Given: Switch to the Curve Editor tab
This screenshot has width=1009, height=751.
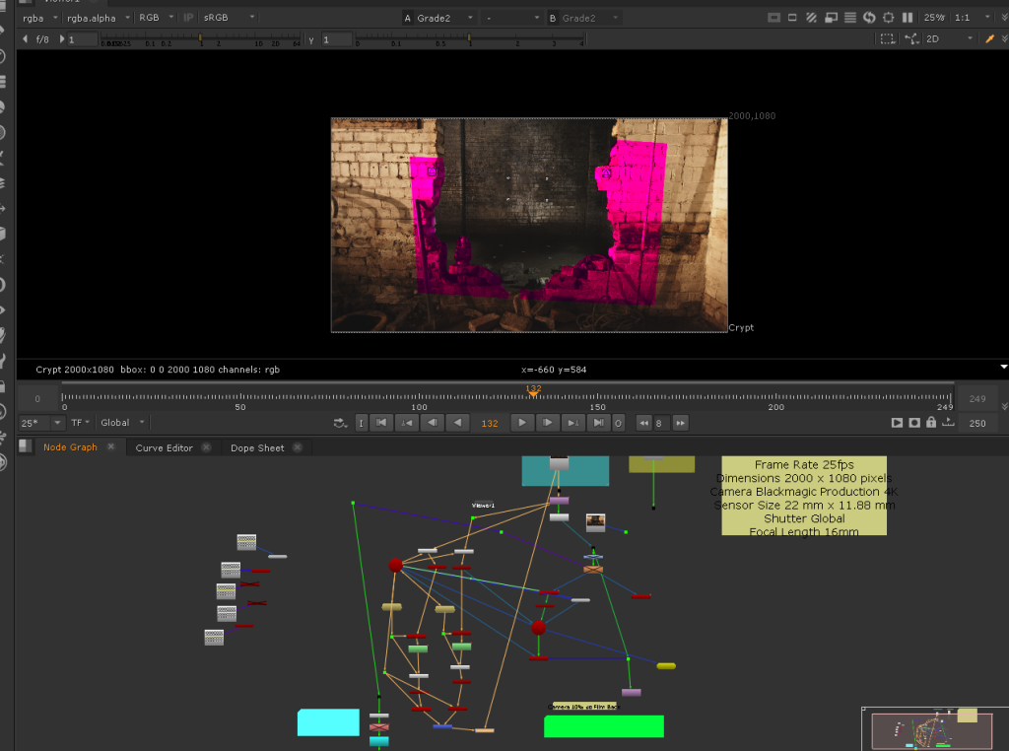Looking at the screenshot, I should click(x=164, y=447).
